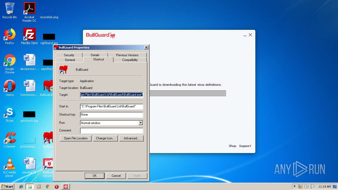Launch CCleaner desktop shortcut
Viewport: 338px width, 190px height.
pos(10,140)
